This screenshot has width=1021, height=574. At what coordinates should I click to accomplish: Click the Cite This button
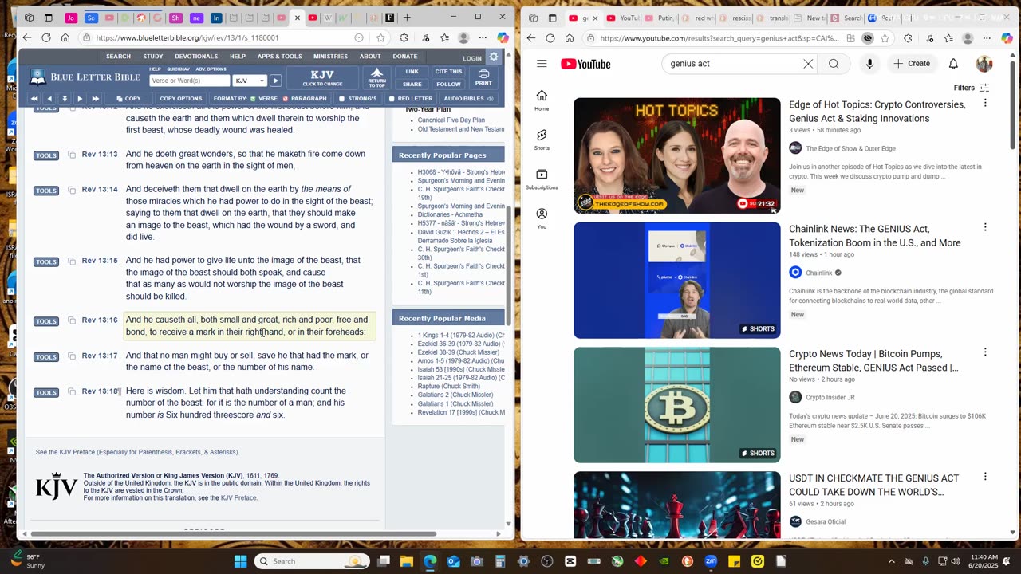point(448,72)
